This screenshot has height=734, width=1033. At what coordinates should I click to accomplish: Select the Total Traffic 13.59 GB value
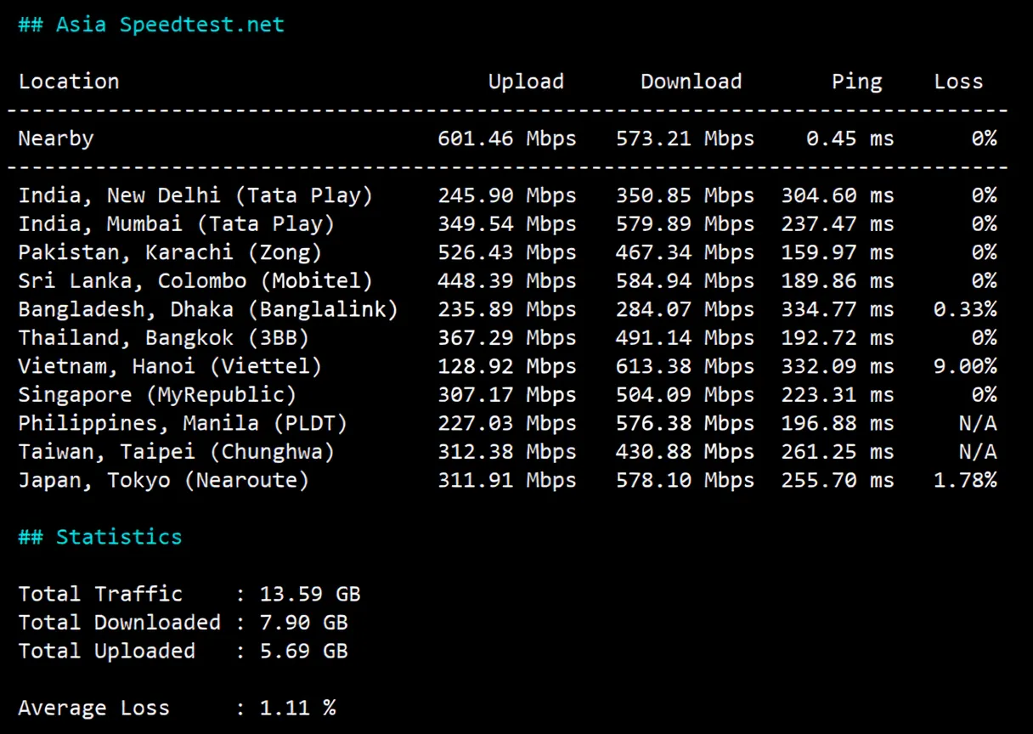click(x=310, y=593)
